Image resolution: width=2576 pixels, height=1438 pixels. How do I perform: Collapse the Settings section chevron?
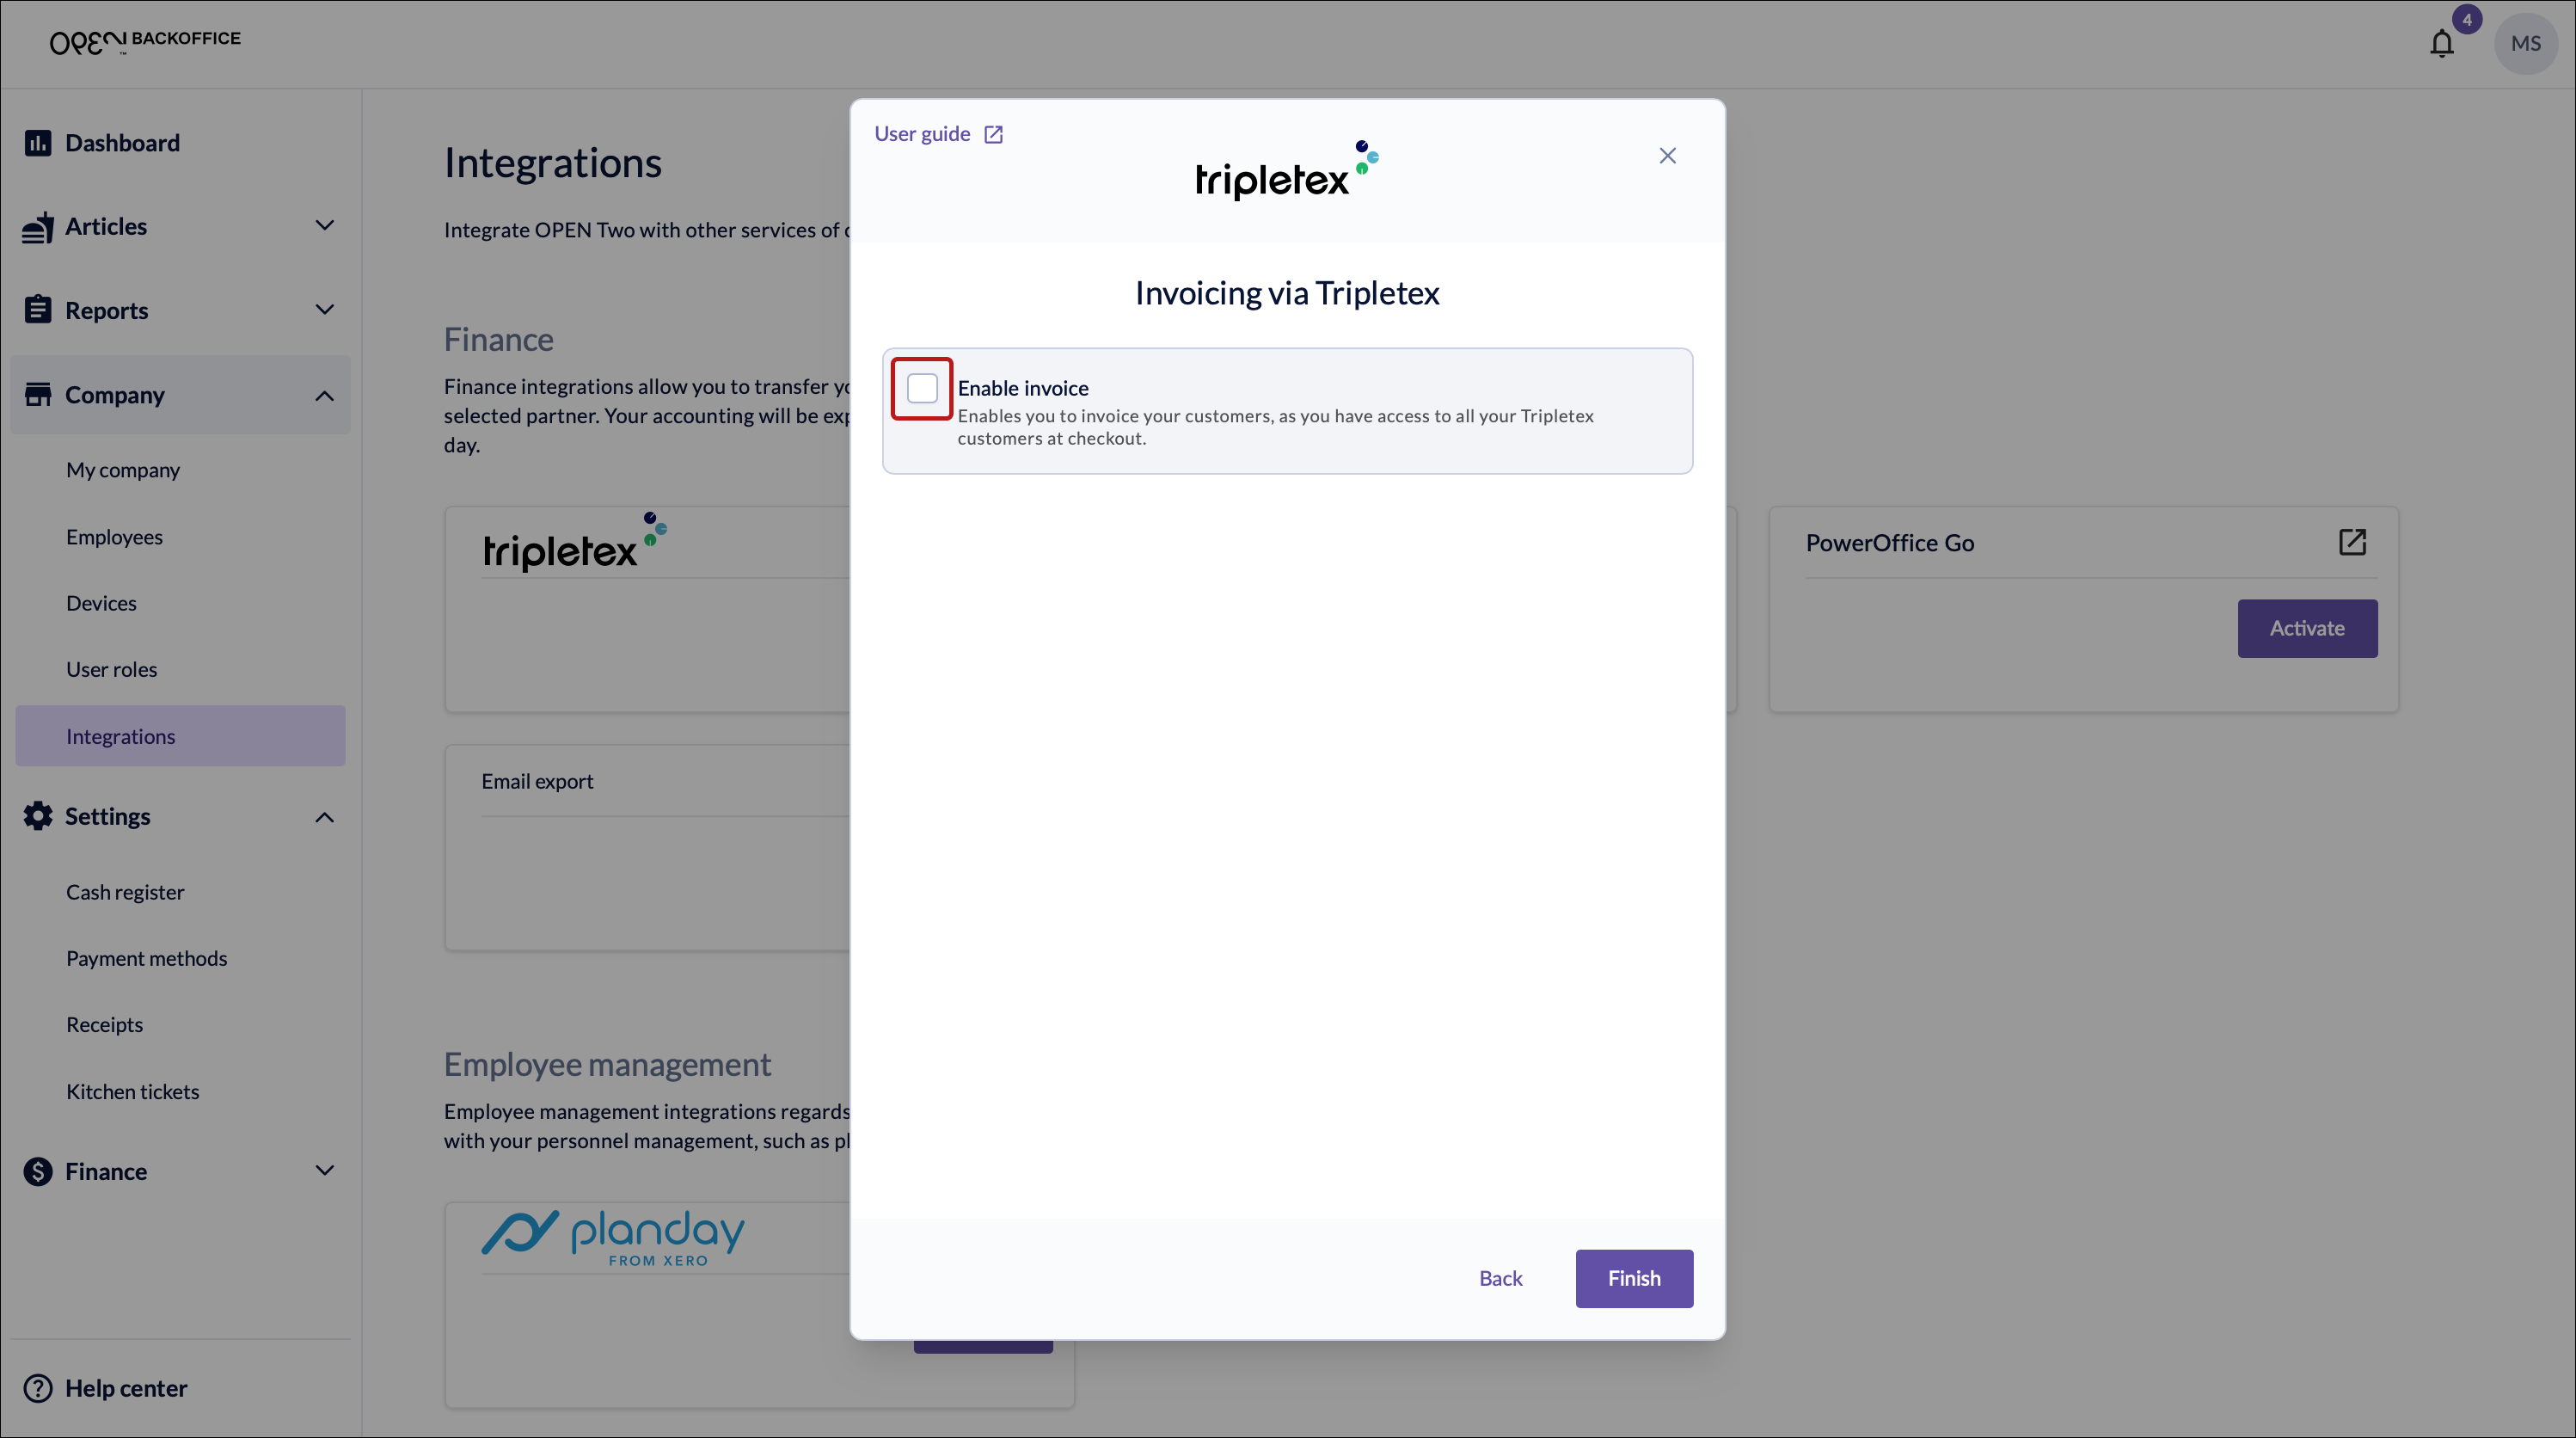(x=324, y=817)
